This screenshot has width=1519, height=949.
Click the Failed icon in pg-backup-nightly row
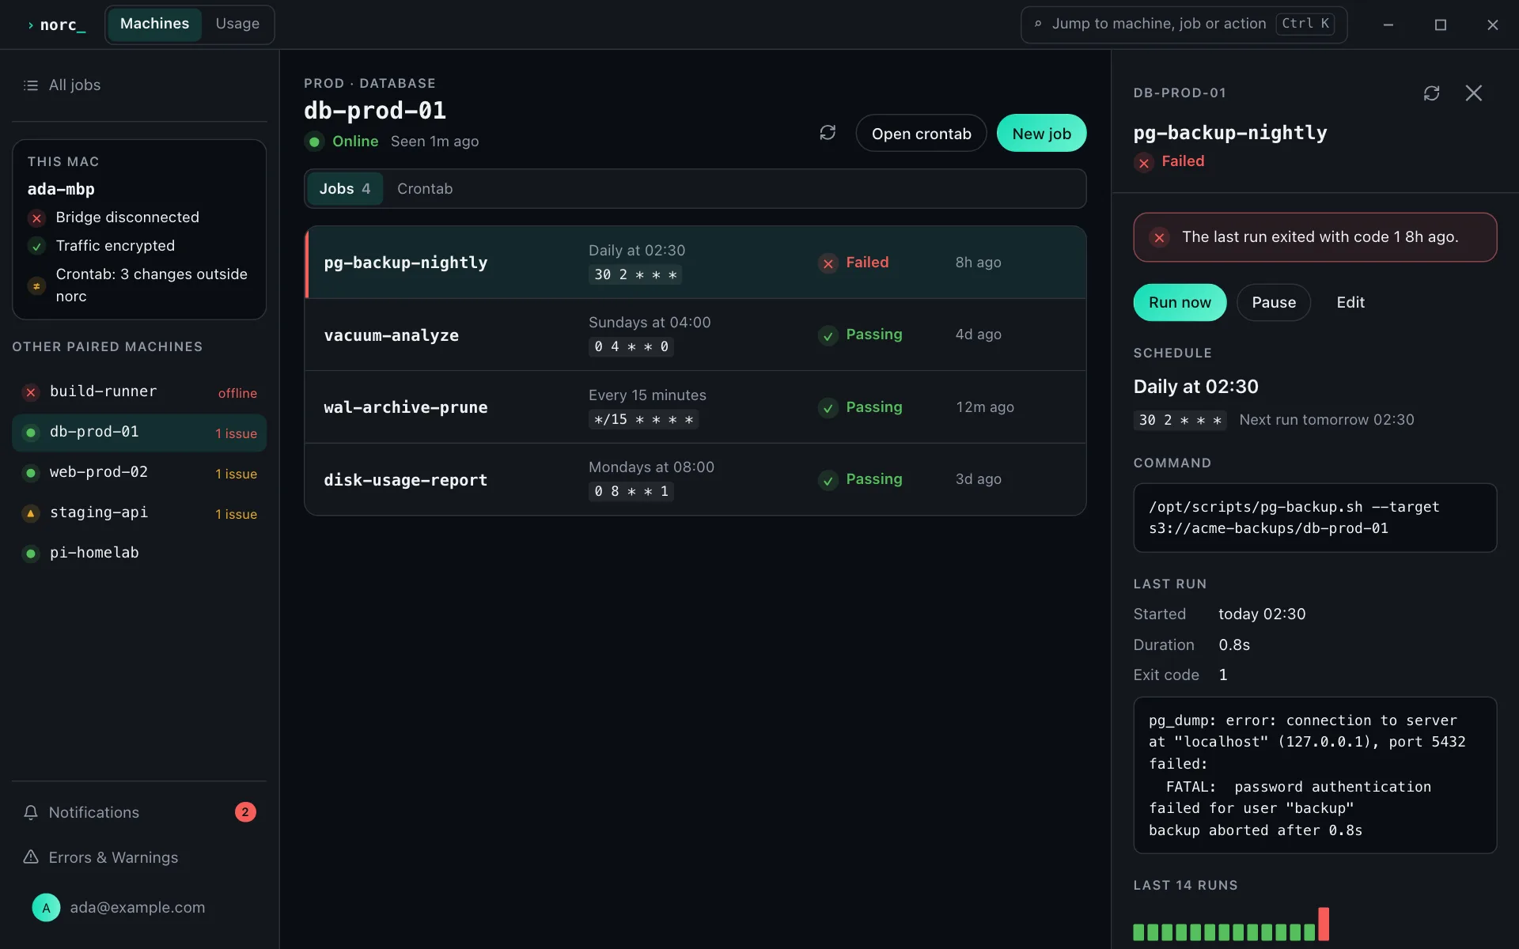[x=828, y=263]
